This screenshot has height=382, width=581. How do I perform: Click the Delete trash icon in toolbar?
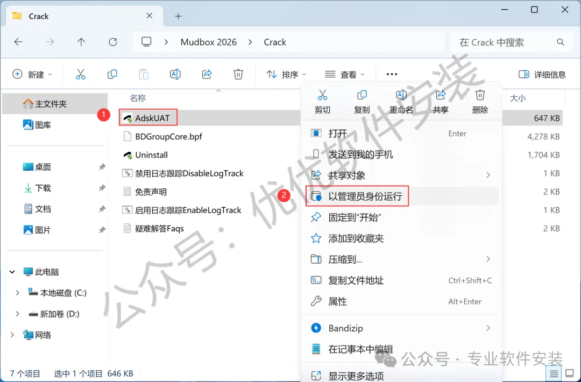coord(238,74)
